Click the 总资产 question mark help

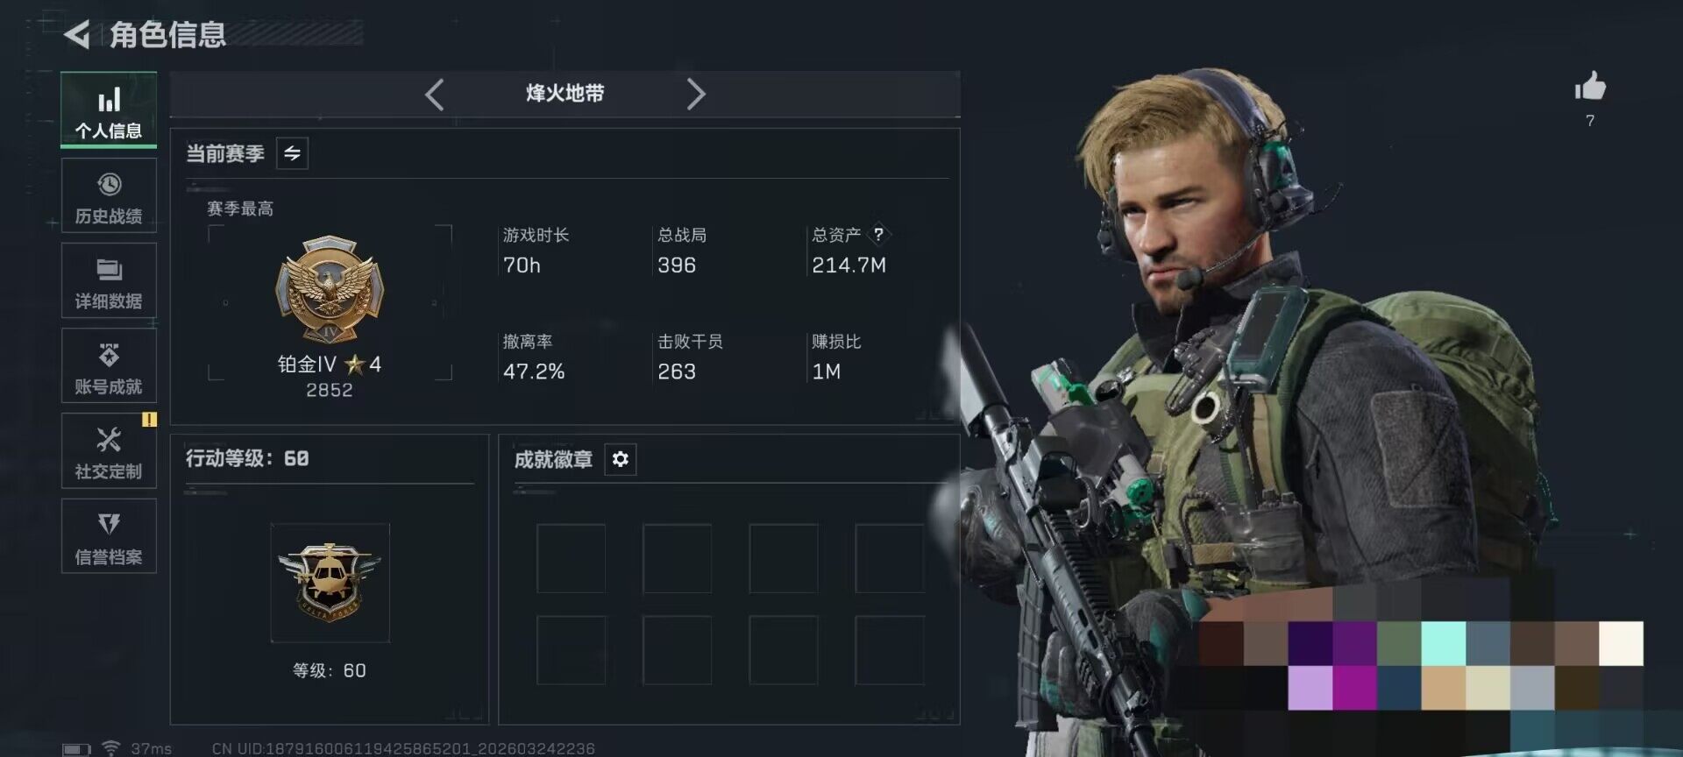pyautogui.click(x=878, y=234)
